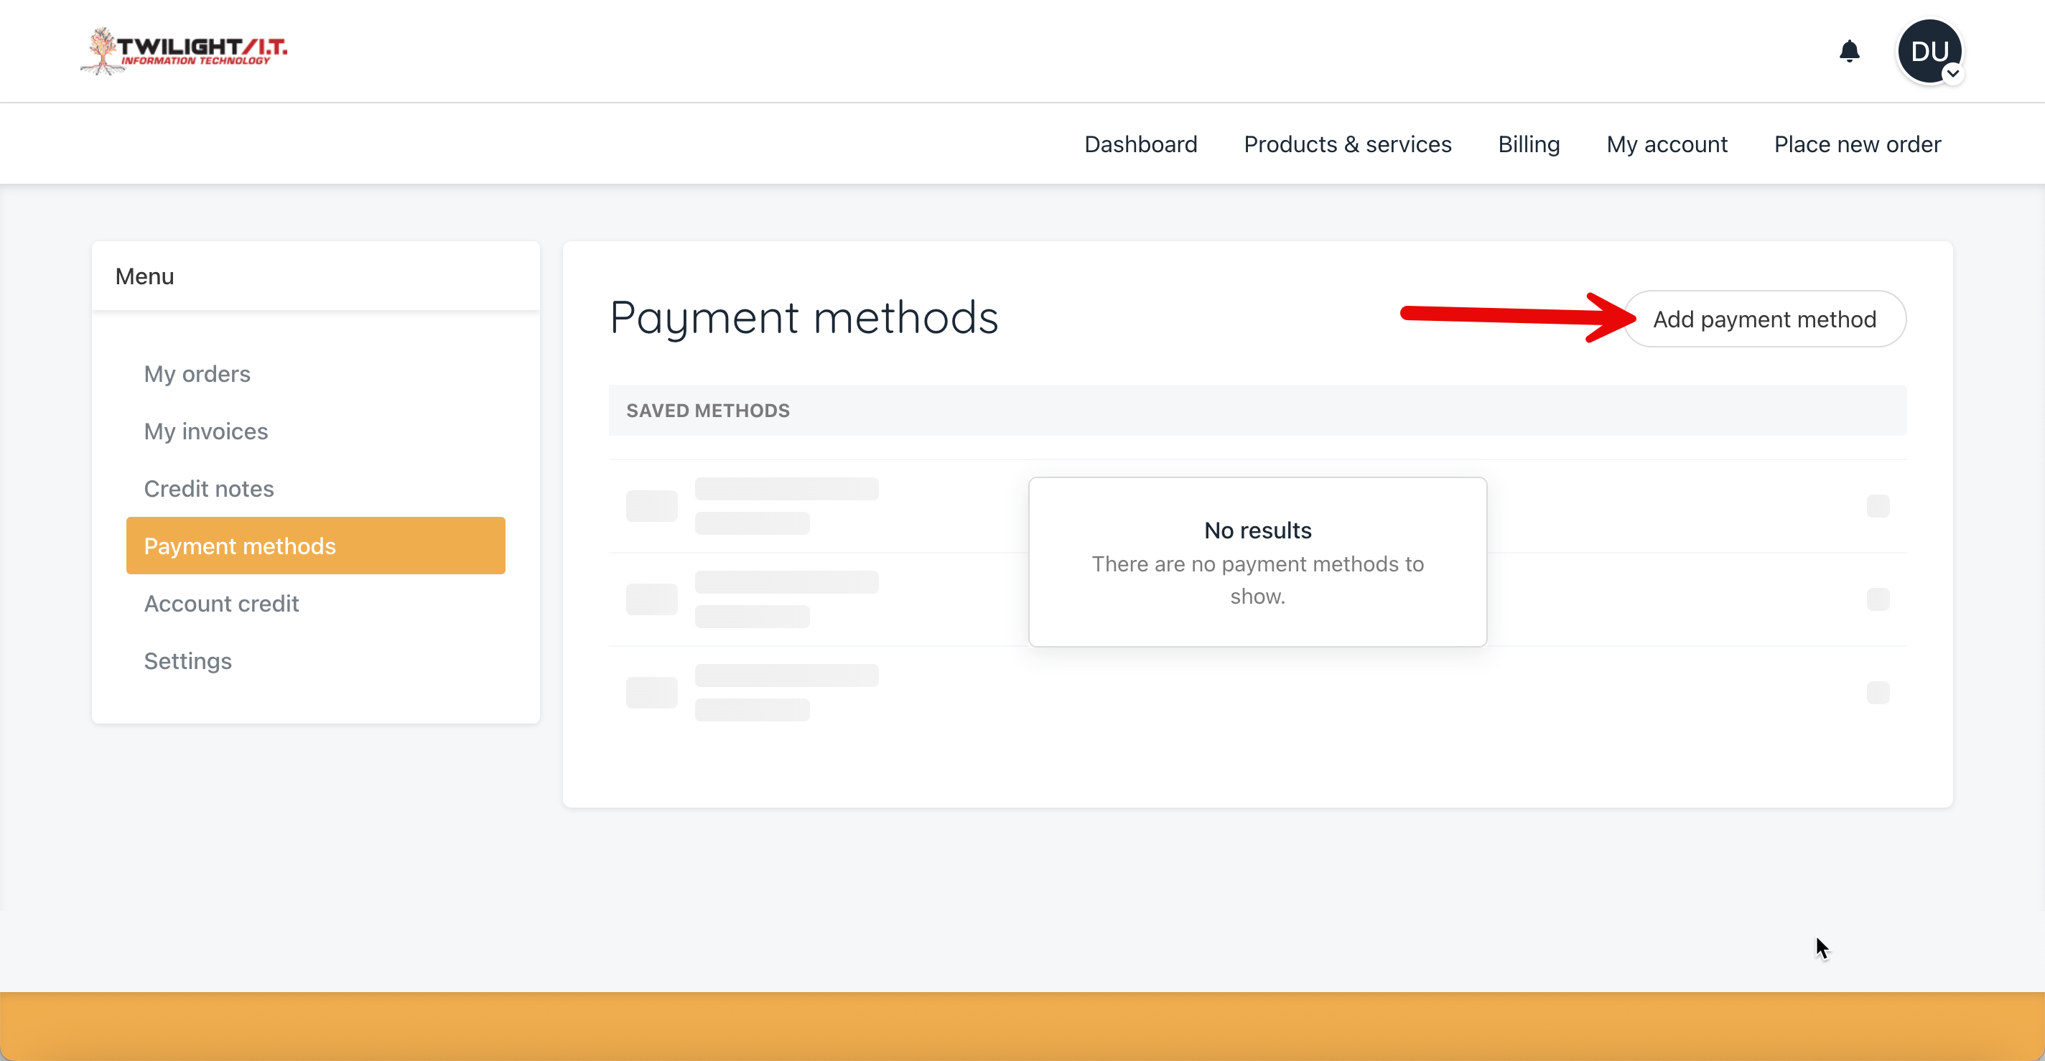Open Products & services menu
This screenshot has height=1061, width=2045.
pyautogui.click(x=1347, y=144)
